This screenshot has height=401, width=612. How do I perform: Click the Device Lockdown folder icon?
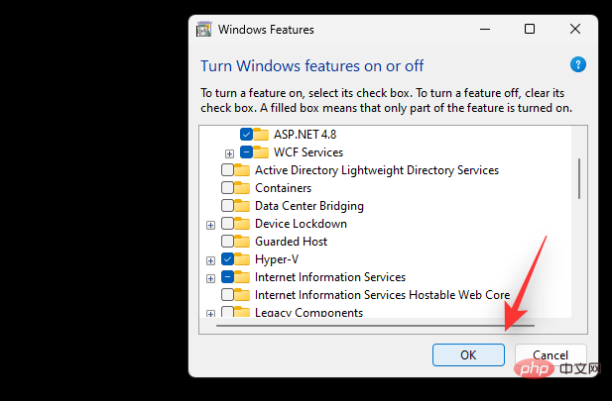243,224
